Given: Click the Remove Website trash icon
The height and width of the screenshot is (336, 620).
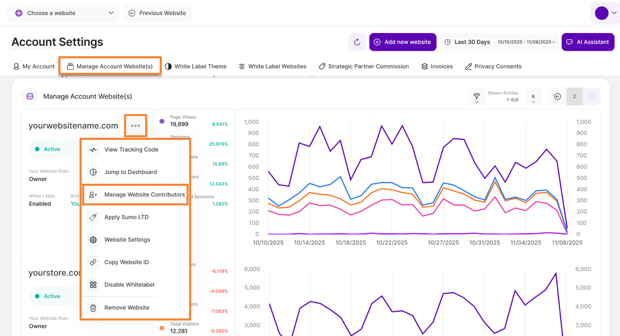Looking at the screenshot, I should point(93,308).
